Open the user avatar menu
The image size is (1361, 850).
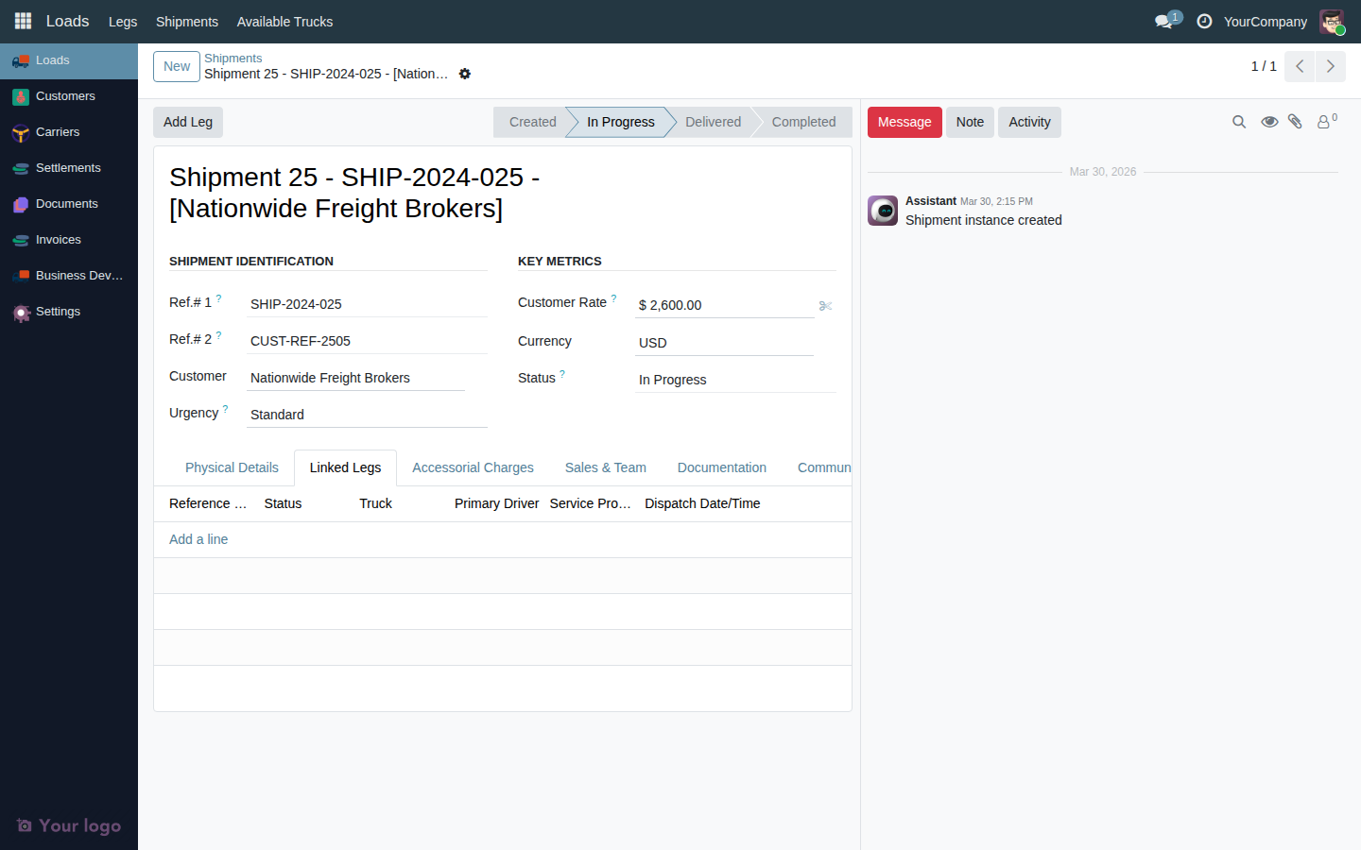(x=1332, y=21)
